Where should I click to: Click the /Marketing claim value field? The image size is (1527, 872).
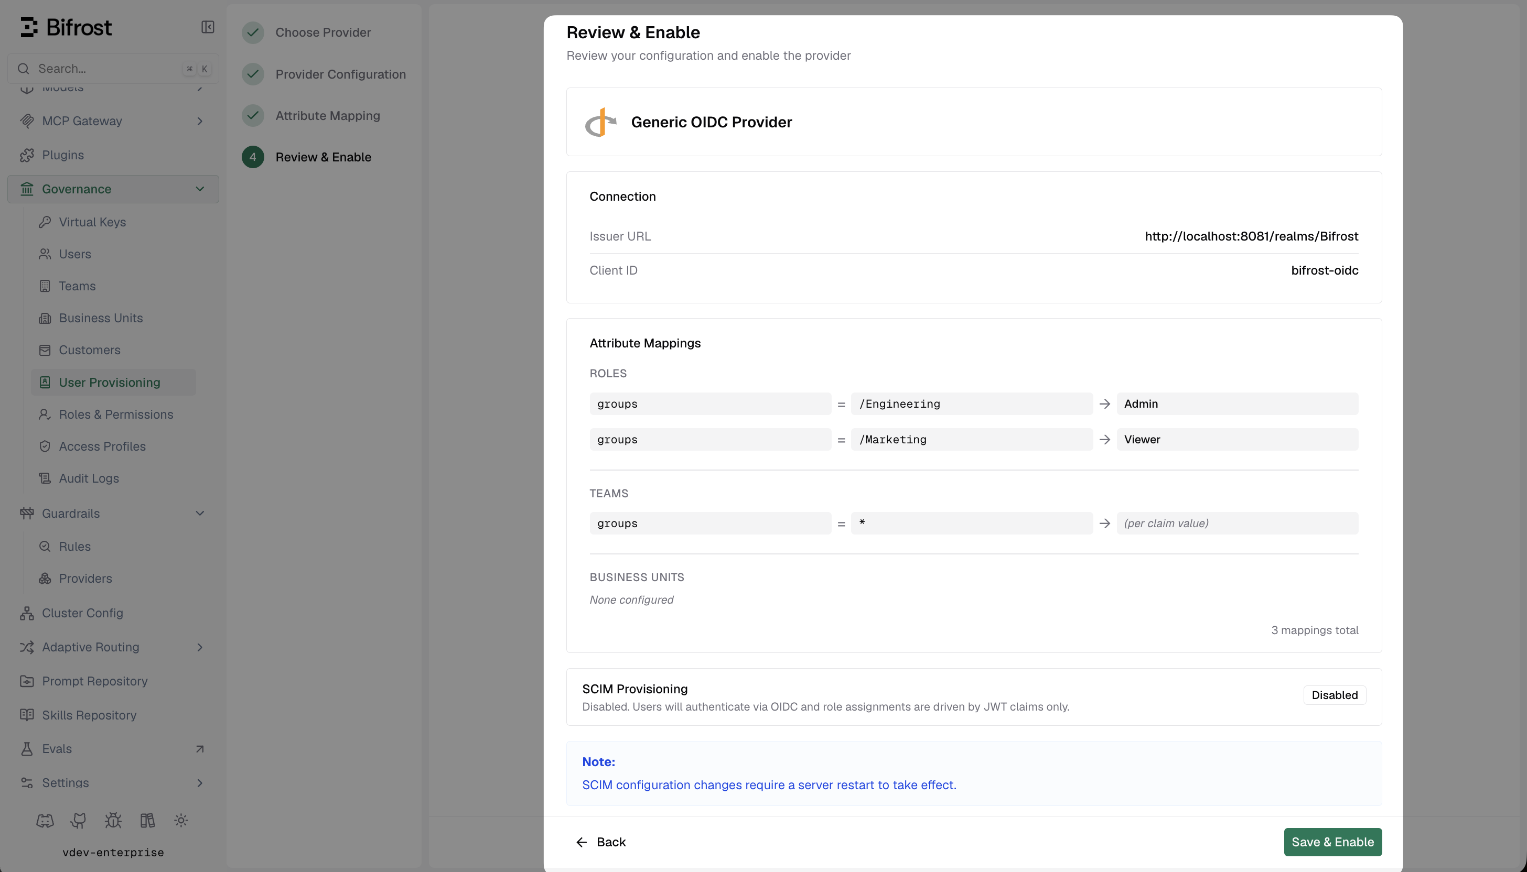[x=972, y=440]
